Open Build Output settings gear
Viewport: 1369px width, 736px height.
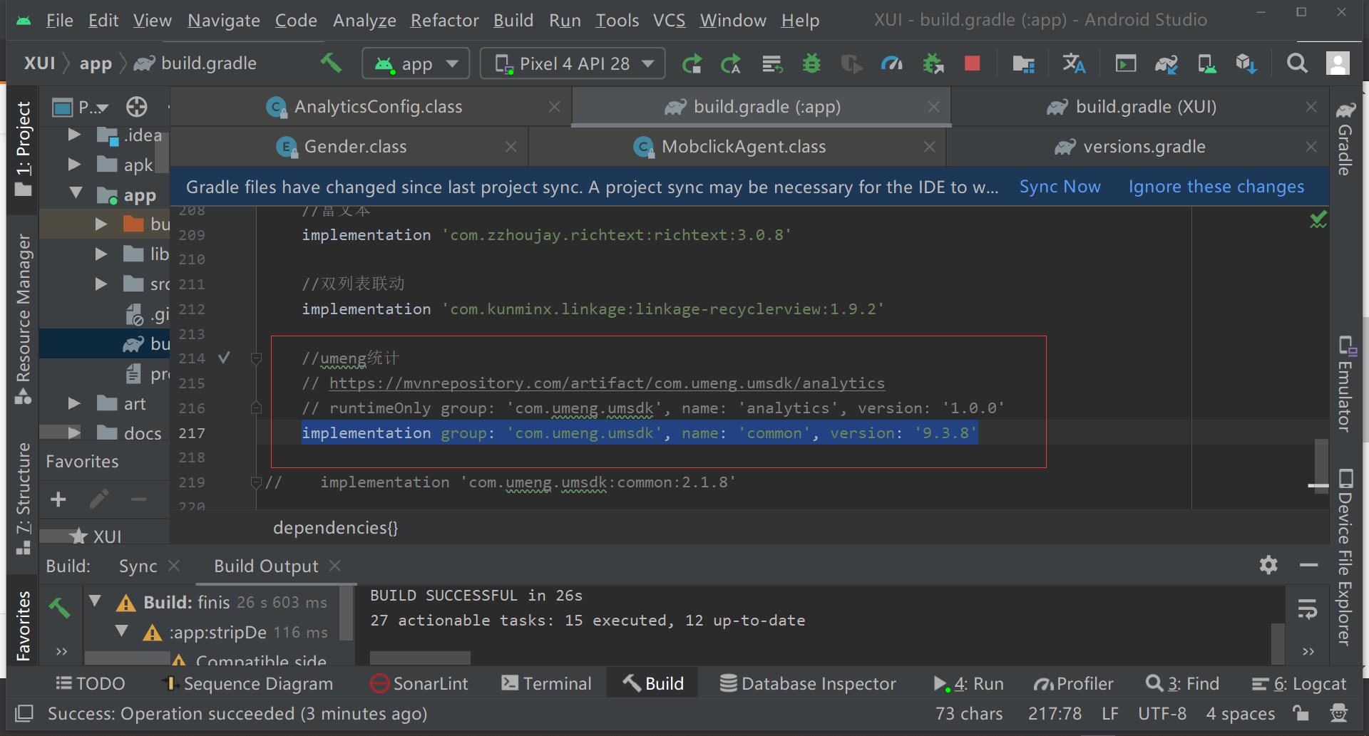(x=1268, y=566)
